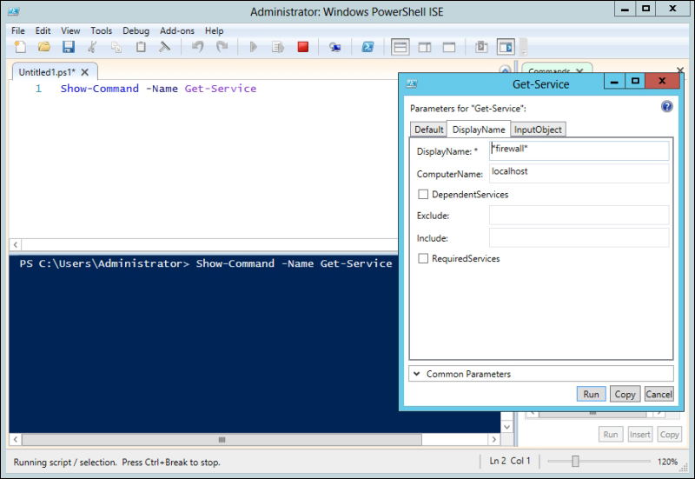Click the Paste clipboard icon
Viewport: 695px width, 479px height.
[x=141, y=47]
